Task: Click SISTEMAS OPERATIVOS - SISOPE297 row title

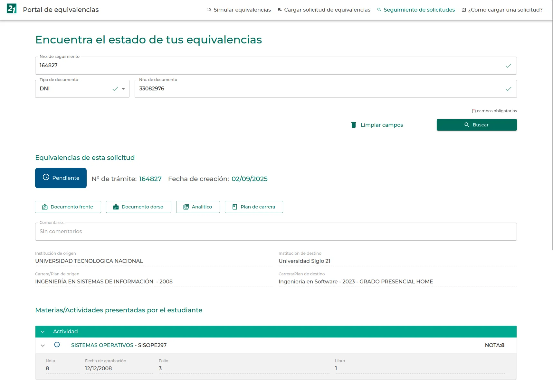Action: pos(119,345)
